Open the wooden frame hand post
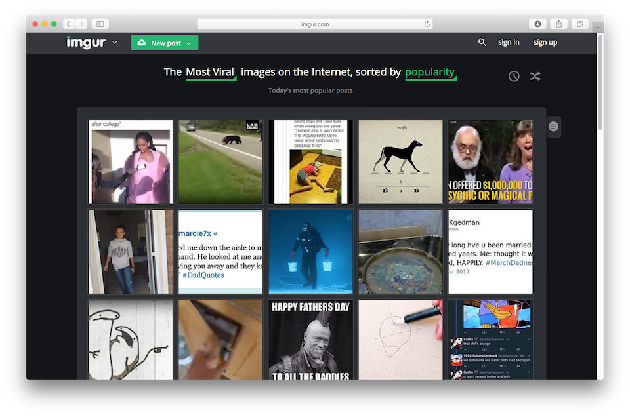630x417 pixels. tap(220, 340)
